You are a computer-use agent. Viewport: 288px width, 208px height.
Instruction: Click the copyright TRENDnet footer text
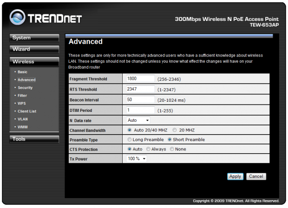(236, 201)
